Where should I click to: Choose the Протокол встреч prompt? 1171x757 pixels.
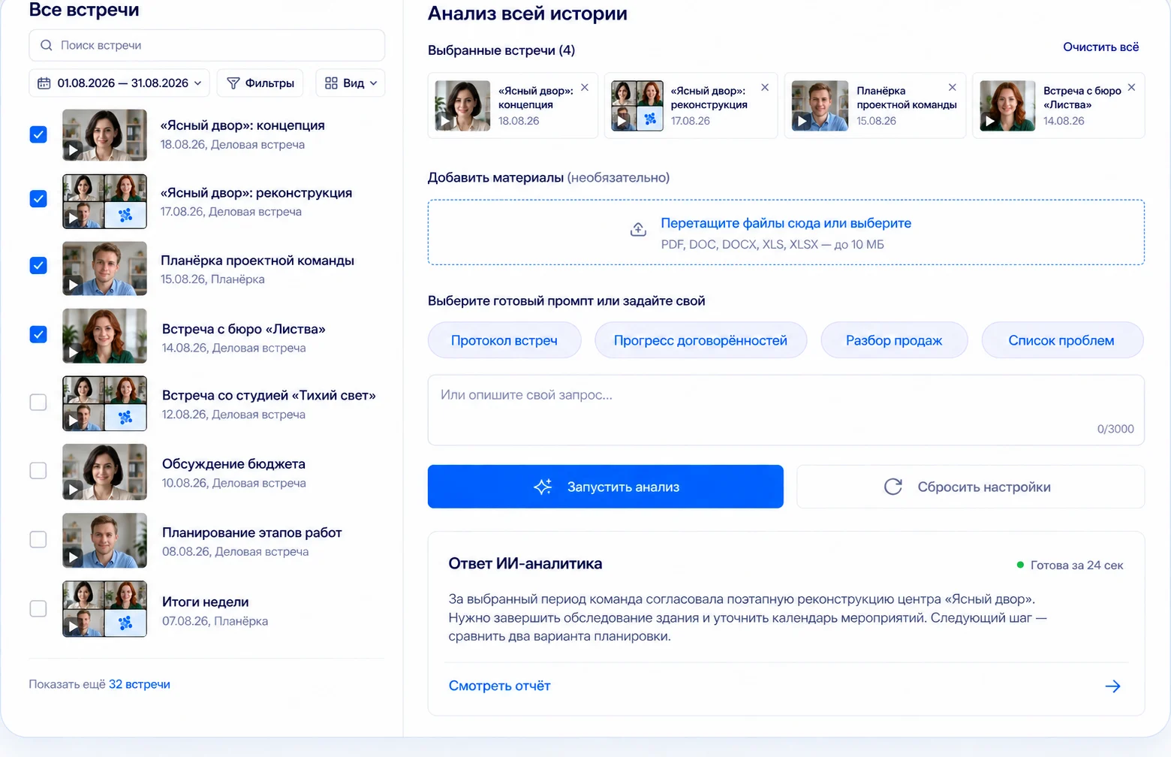click(x=504, y=340)
